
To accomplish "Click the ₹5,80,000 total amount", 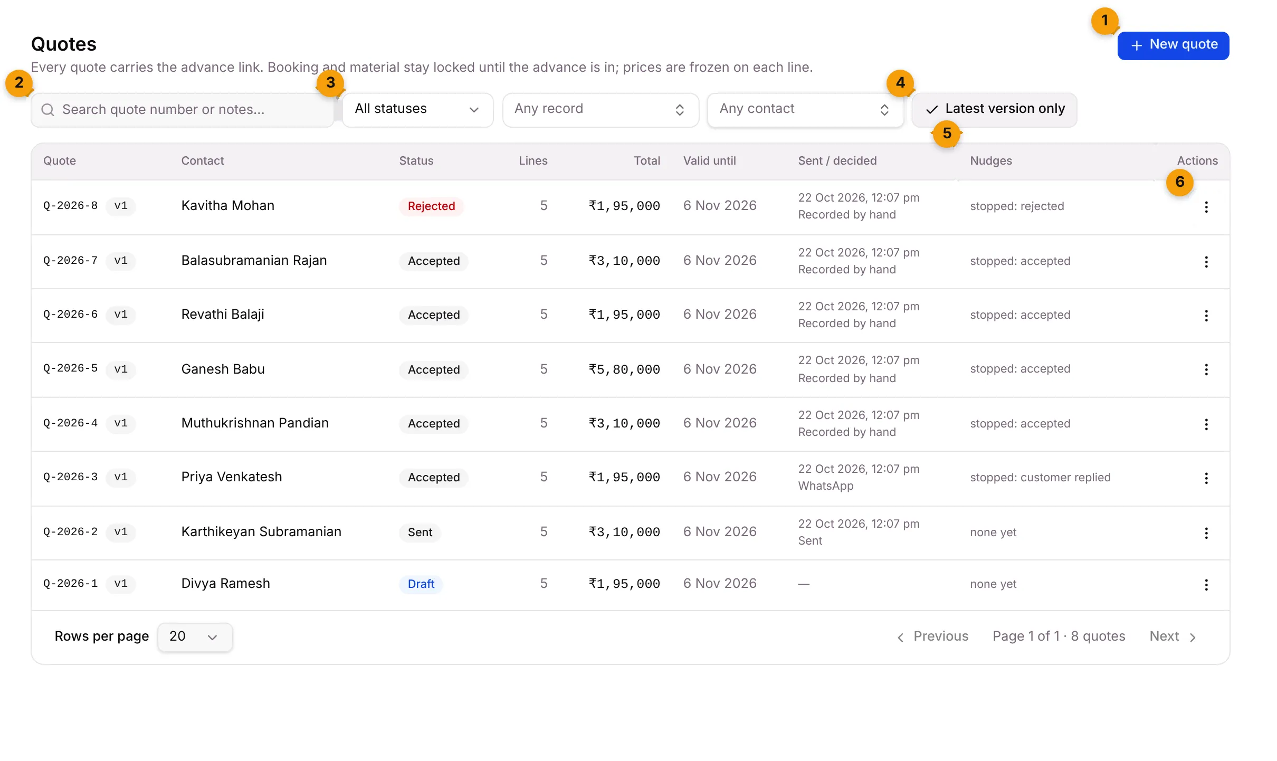I will [x=625, y=369].
